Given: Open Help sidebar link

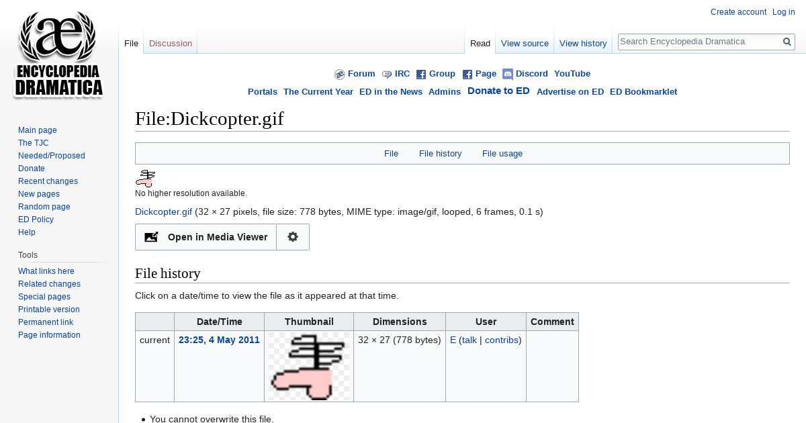Looking at the screenshot, I should coord(27,232).
